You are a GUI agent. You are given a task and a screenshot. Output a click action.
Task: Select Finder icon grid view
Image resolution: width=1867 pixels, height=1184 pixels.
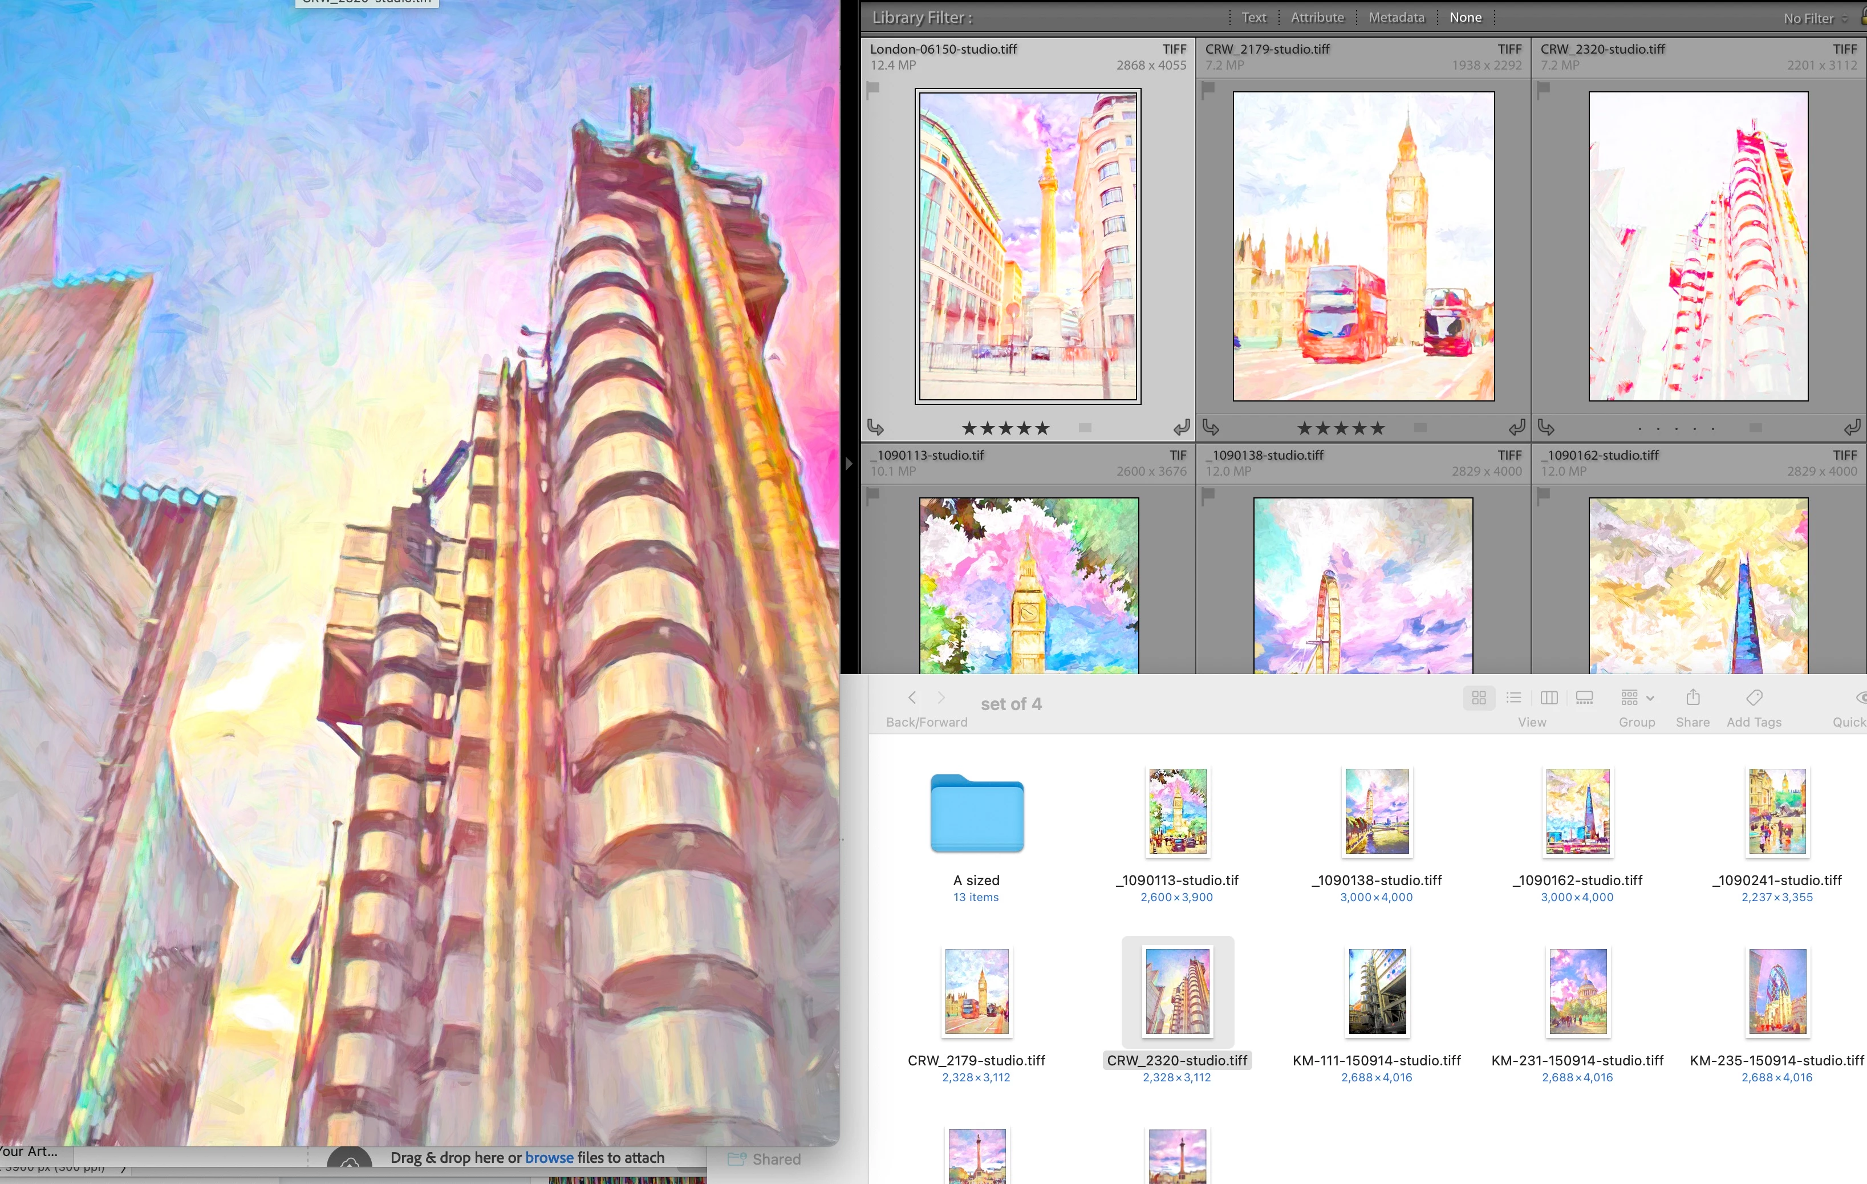tap(1479, 698)
